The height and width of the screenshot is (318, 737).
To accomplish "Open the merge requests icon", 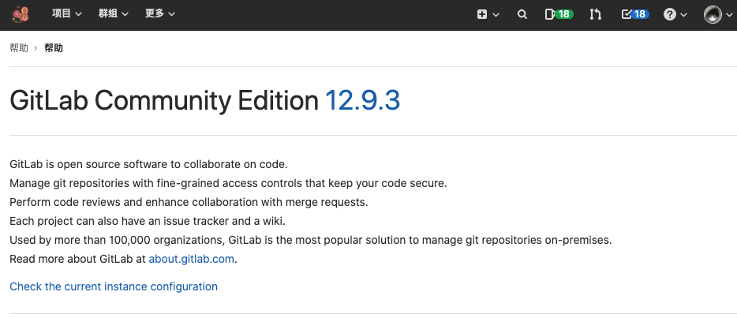I will tap(596, 14).
